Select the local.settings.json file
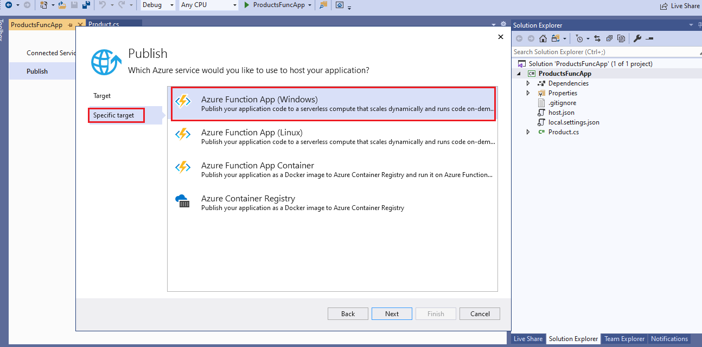 573,122
